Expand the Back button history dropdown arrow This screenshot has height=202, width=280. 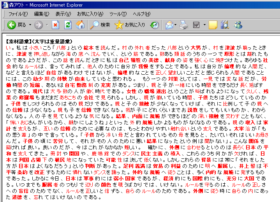30,25
